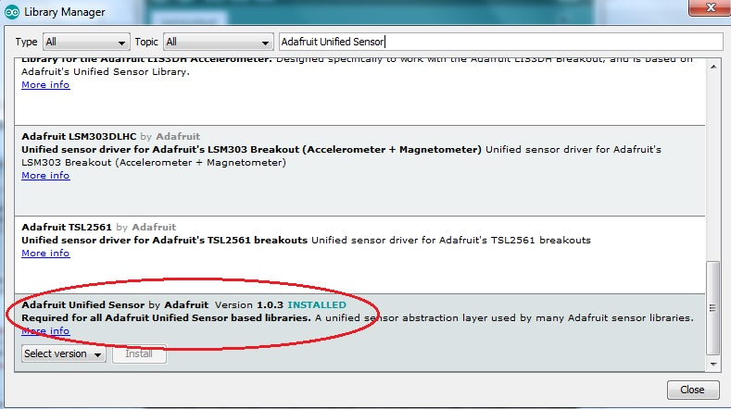
Task: Open More info for Adafruit LSM303DLHC
Action: pos(45,176)
